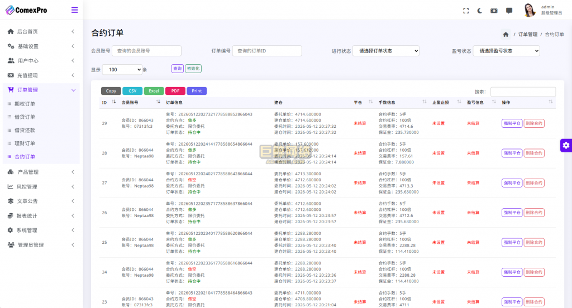
Task: Click the 订单管理 shopping cart icon
Action: point(11,90)
